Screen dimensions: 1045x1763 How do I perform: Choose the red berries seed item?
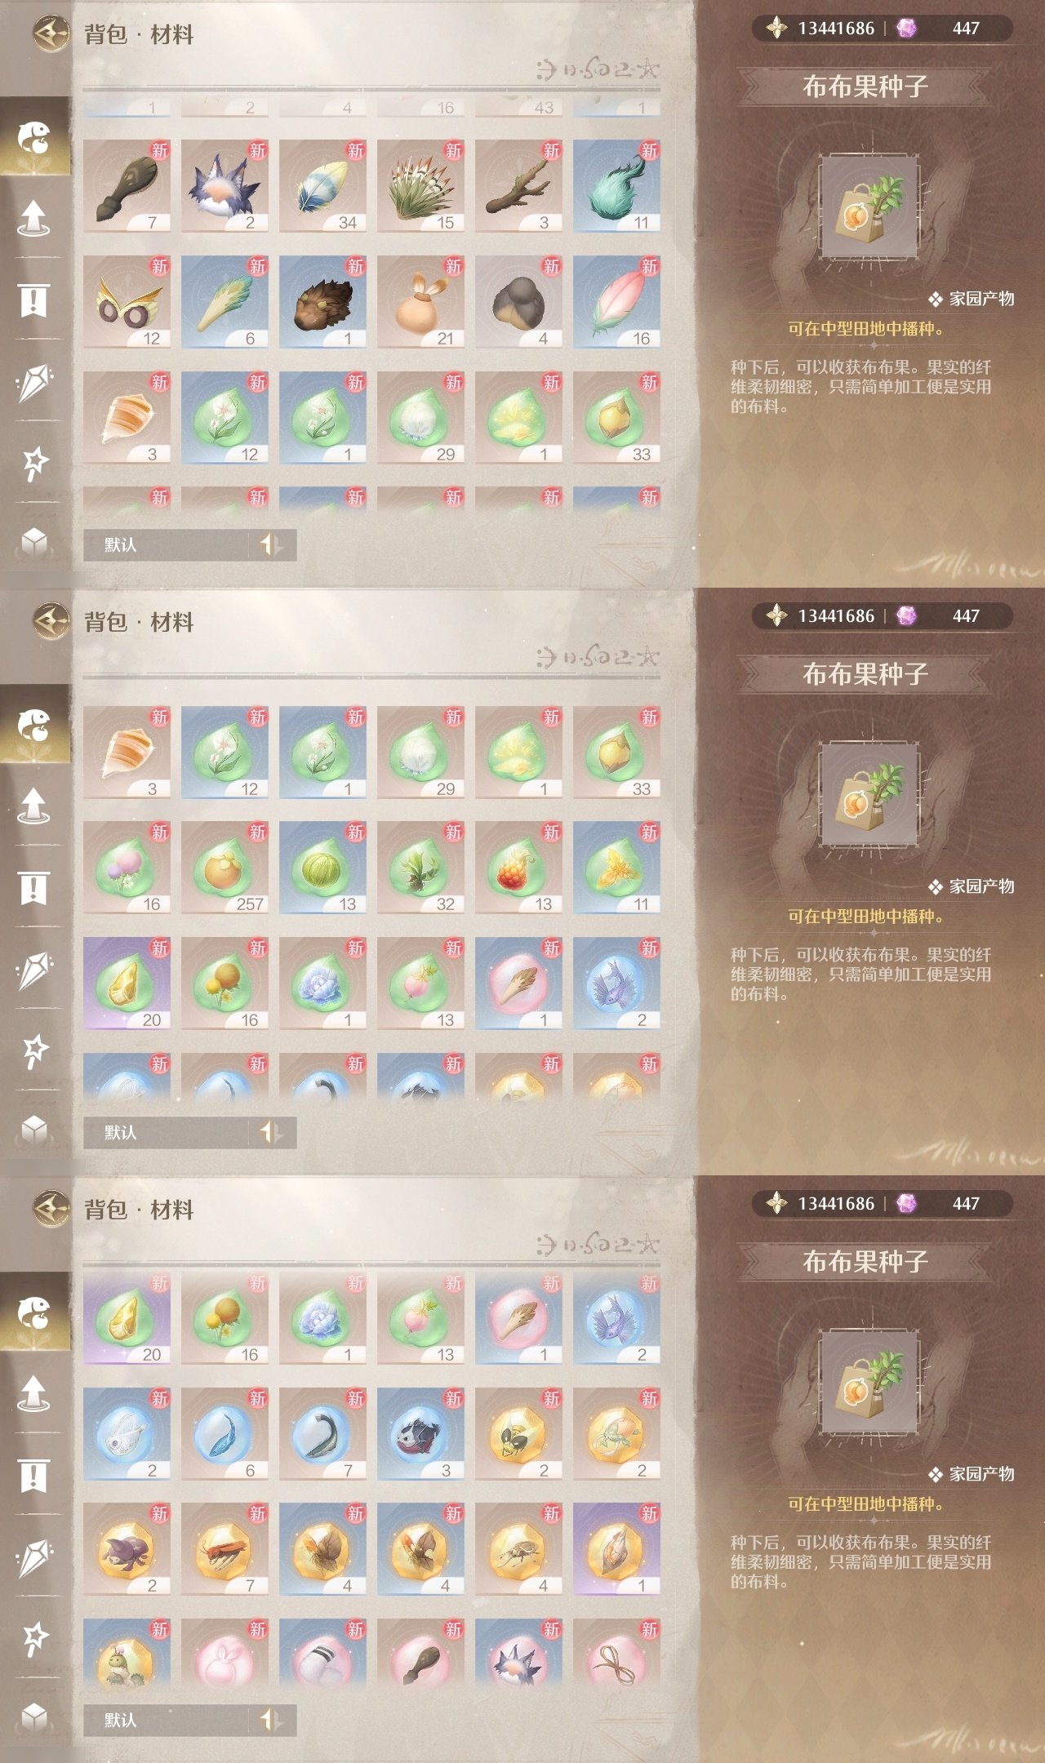[x=518, y=868]
